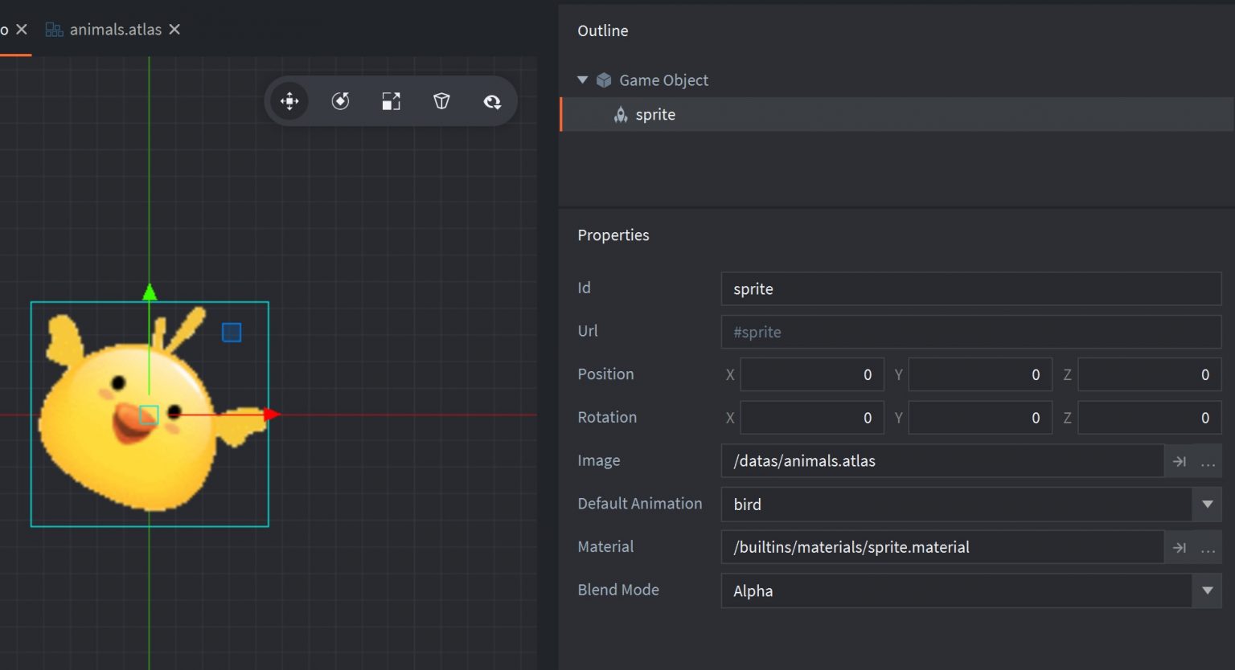Click the Position X value field

(811, 374)
